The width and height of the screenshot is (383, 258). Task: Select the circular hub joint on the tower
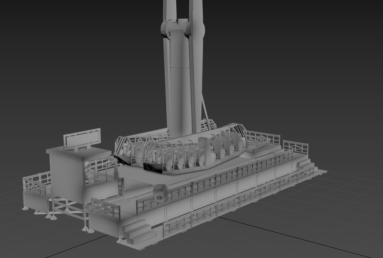[x=182, y=28]
